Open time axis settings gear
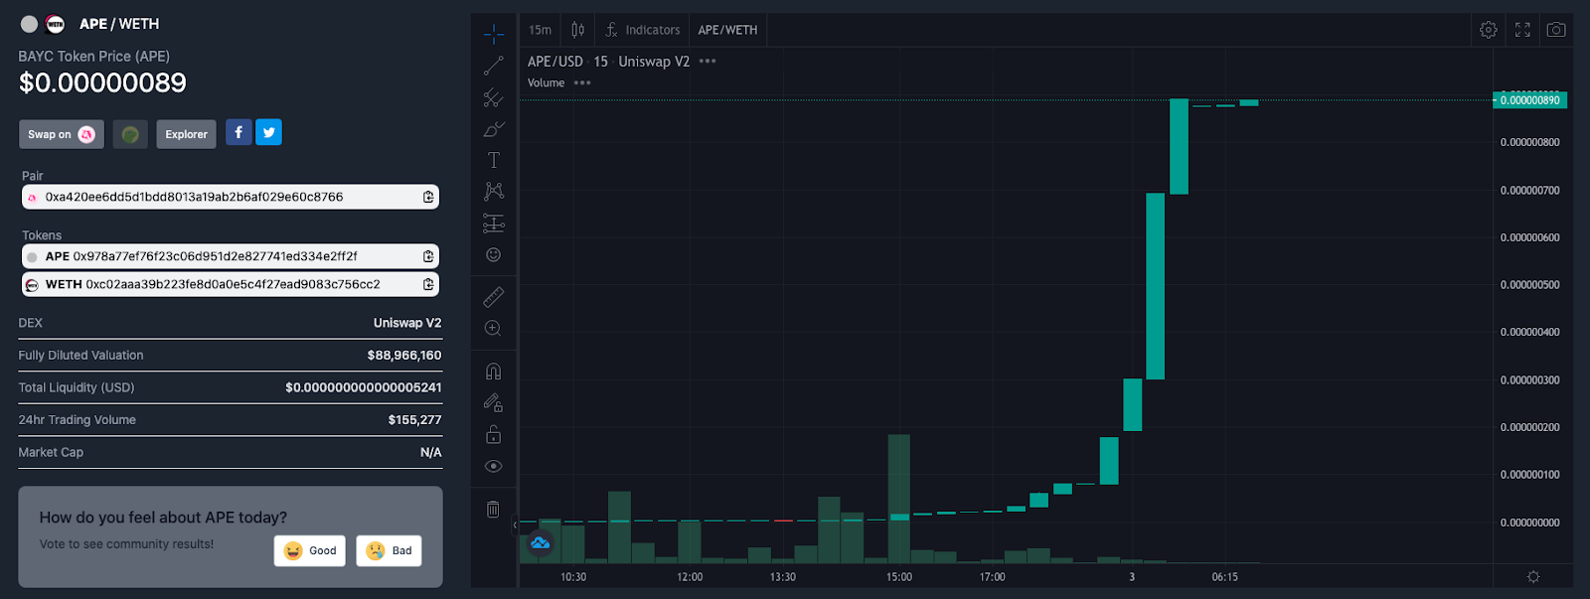 point(1533,577)
